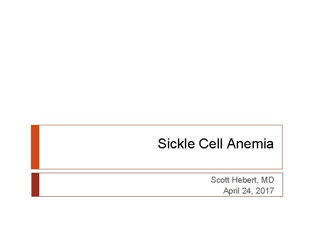This screenshot has height=235, width=314.
Task: Click the word "Anemia" in the title
Action: pyautogui.click(x=250, y=144)
